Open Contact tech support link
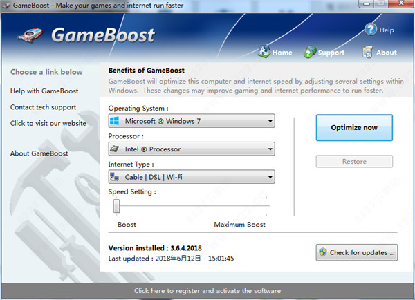Image resolution: width=415 pixels, height=300 pixels. tap(43, 107)
